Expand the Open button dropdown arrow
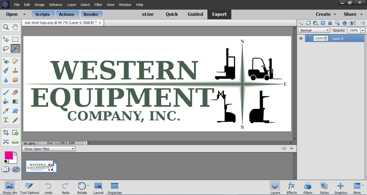Screen dimensions: 367x195 pyautogui.click(x=24, y=14)
